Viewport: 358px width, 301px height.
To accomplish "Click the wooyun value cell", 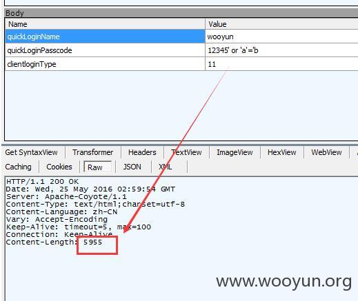I will click(281, 37).
